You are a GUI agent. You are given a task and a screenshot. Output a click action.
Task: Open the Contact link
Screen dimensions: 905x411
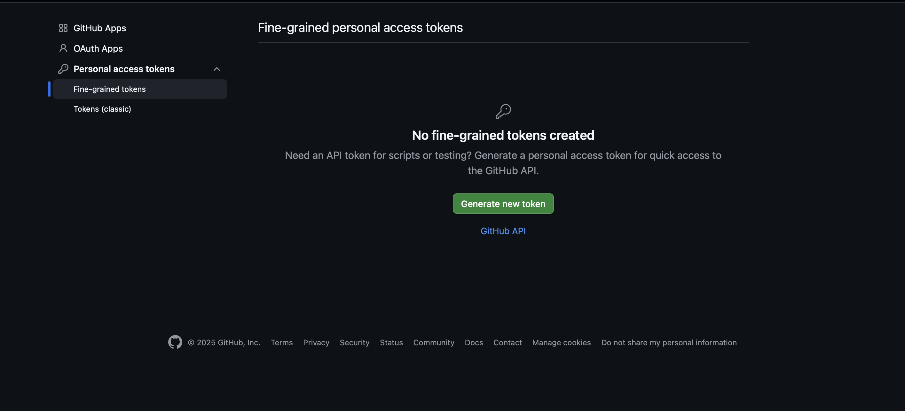[x=507, y=342]
